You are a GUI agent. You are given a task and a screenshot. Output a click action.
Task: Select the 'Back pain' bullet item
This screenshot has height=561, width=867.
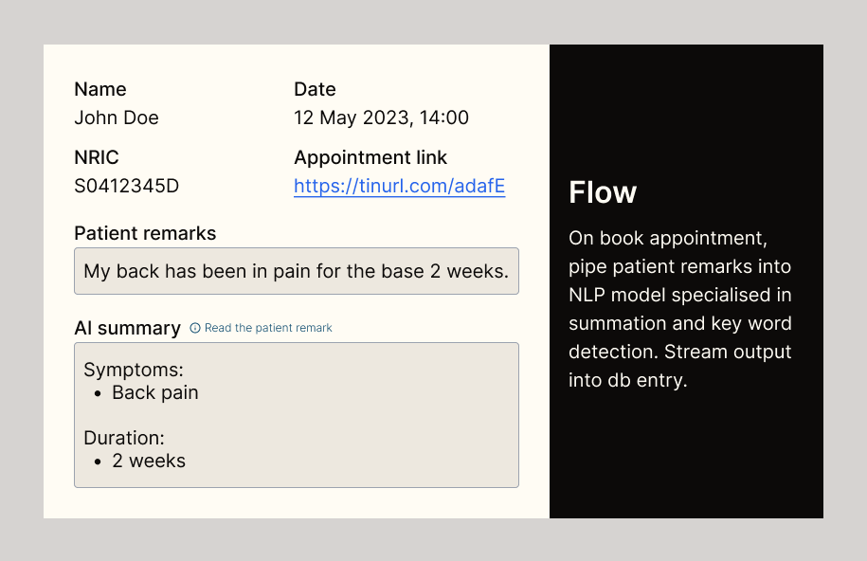coord(154,392)
